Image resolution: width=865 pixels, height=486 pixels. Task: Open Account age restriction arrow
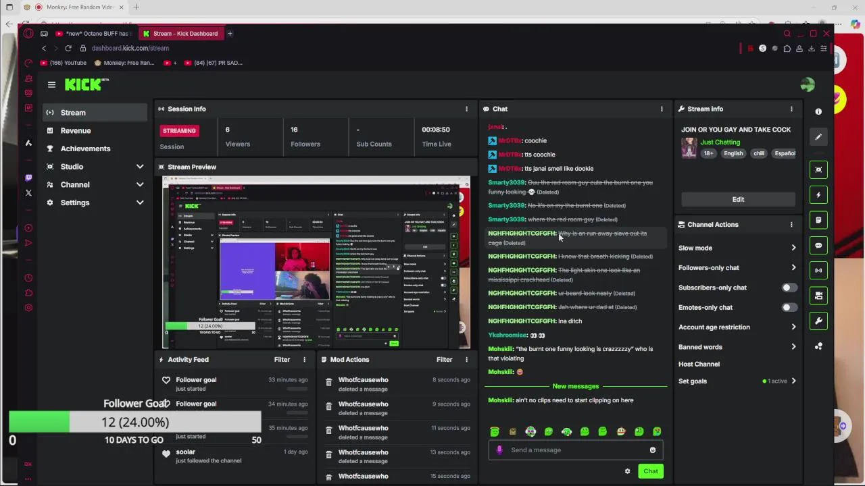click(793, 327)
